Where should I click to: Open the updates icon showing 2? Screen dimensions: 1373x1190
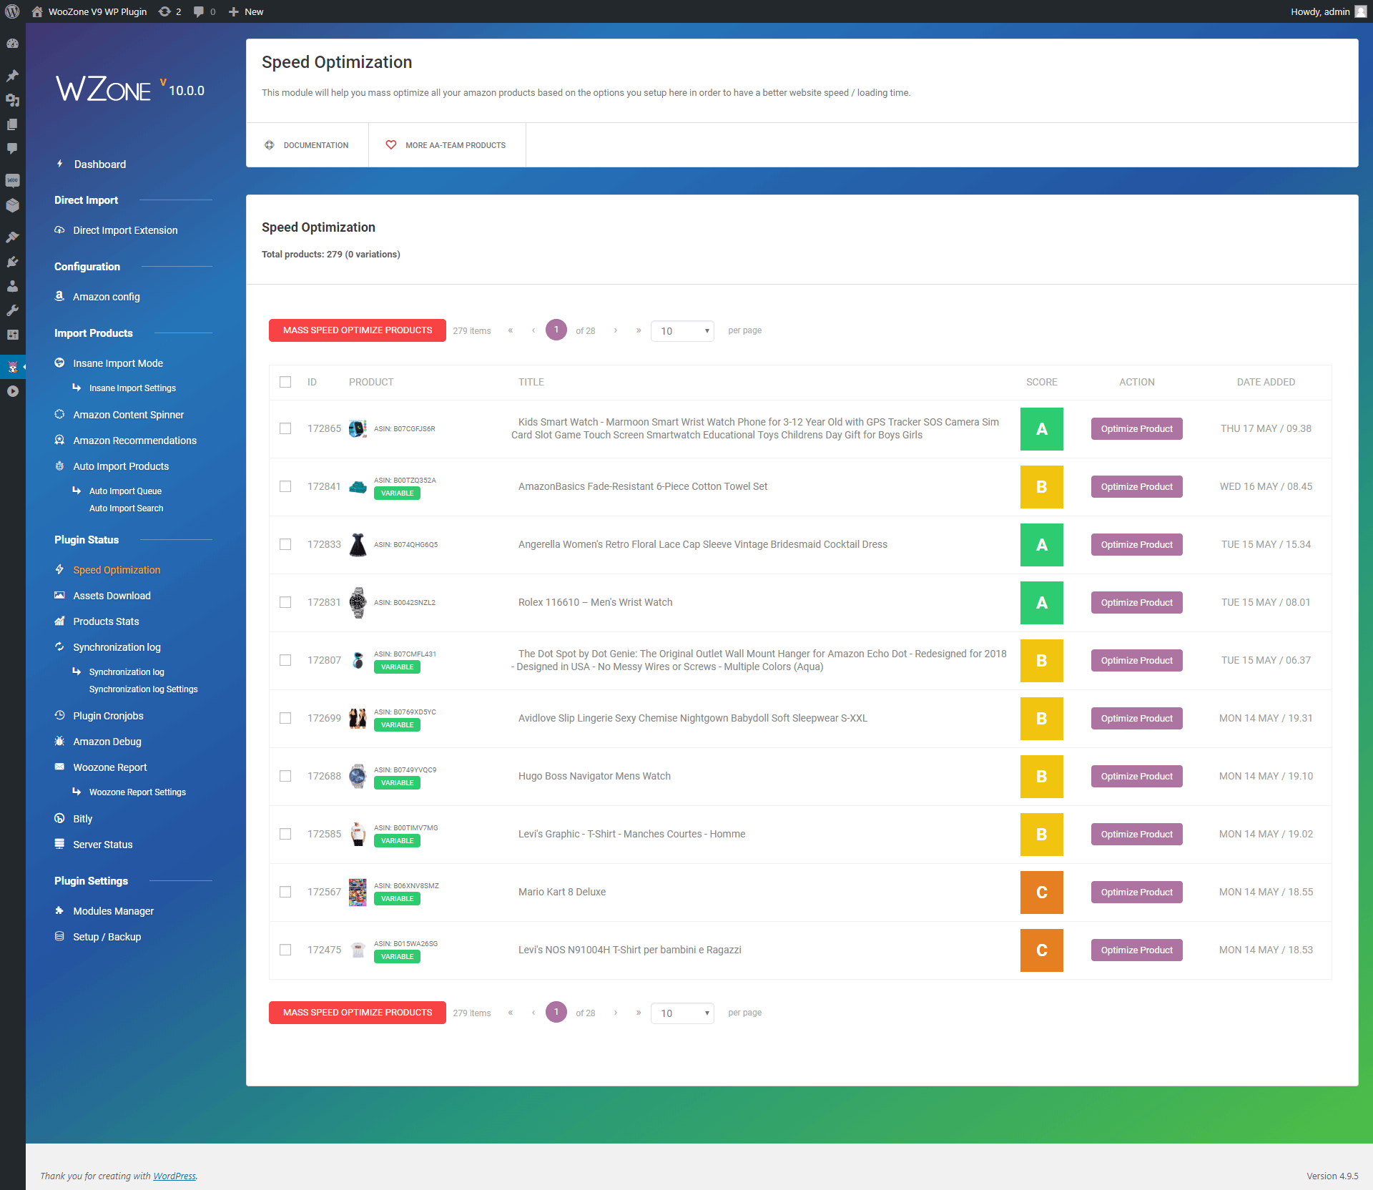pos(169,11)
